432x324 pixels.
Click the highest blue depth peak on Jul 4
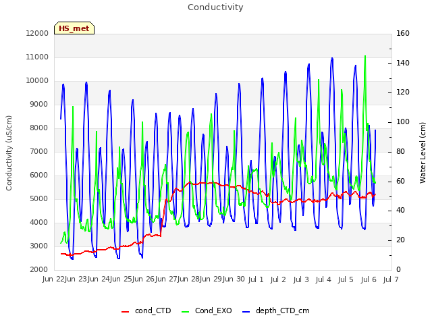click(x=332, y=59)
